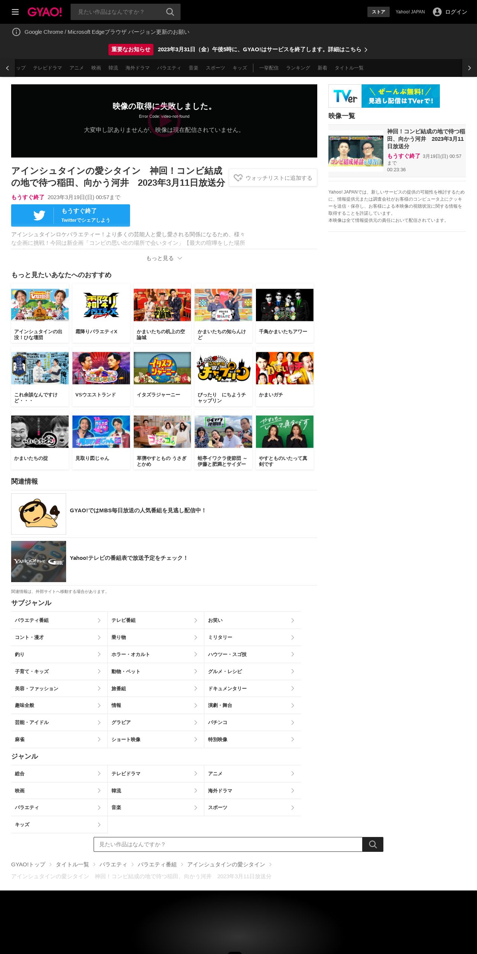Click the footer search input field
The image size is (477, 954).
tap(228, 844)
